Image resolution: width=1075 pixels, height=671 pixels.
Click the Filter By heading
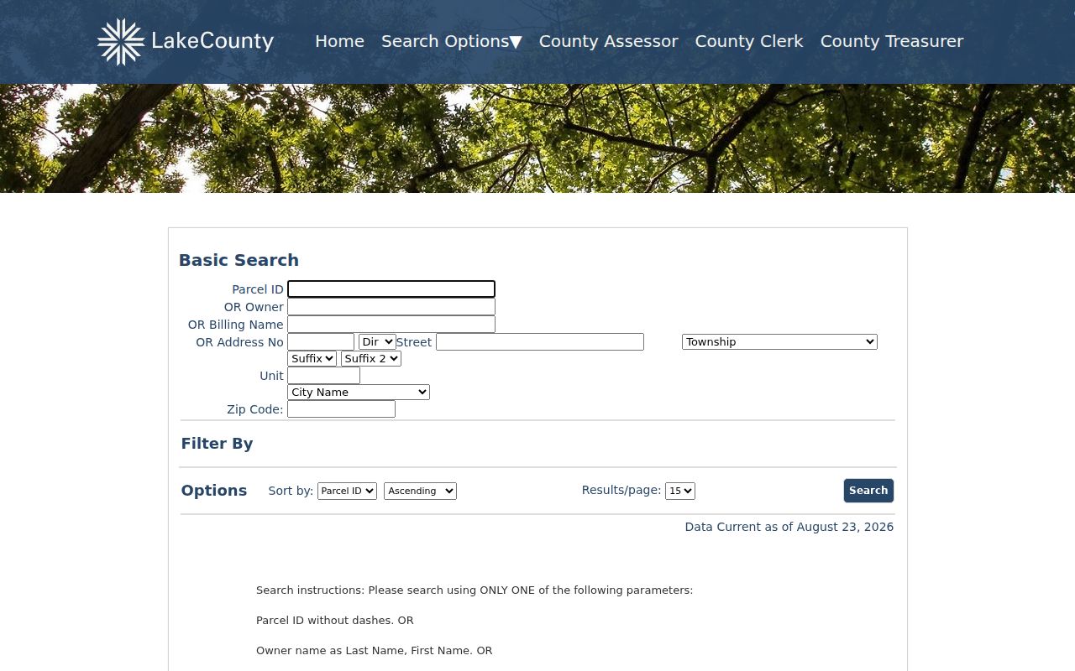click(217, 444)
